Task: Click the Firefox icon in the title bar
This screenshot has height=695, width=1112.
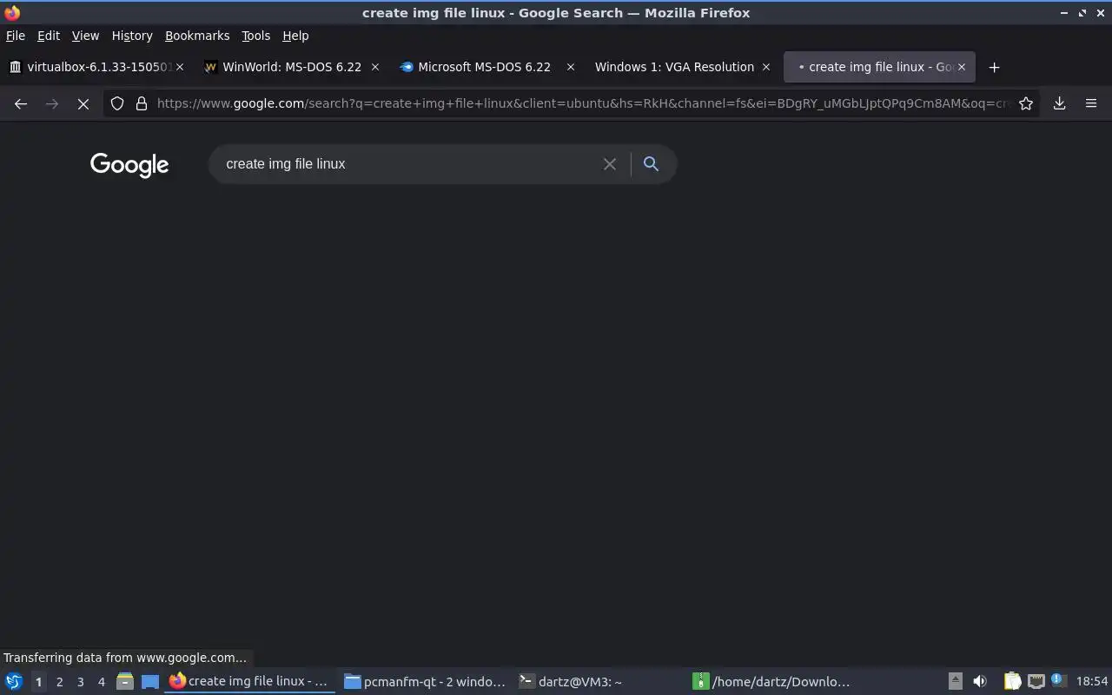Action: tap(12, 13)
